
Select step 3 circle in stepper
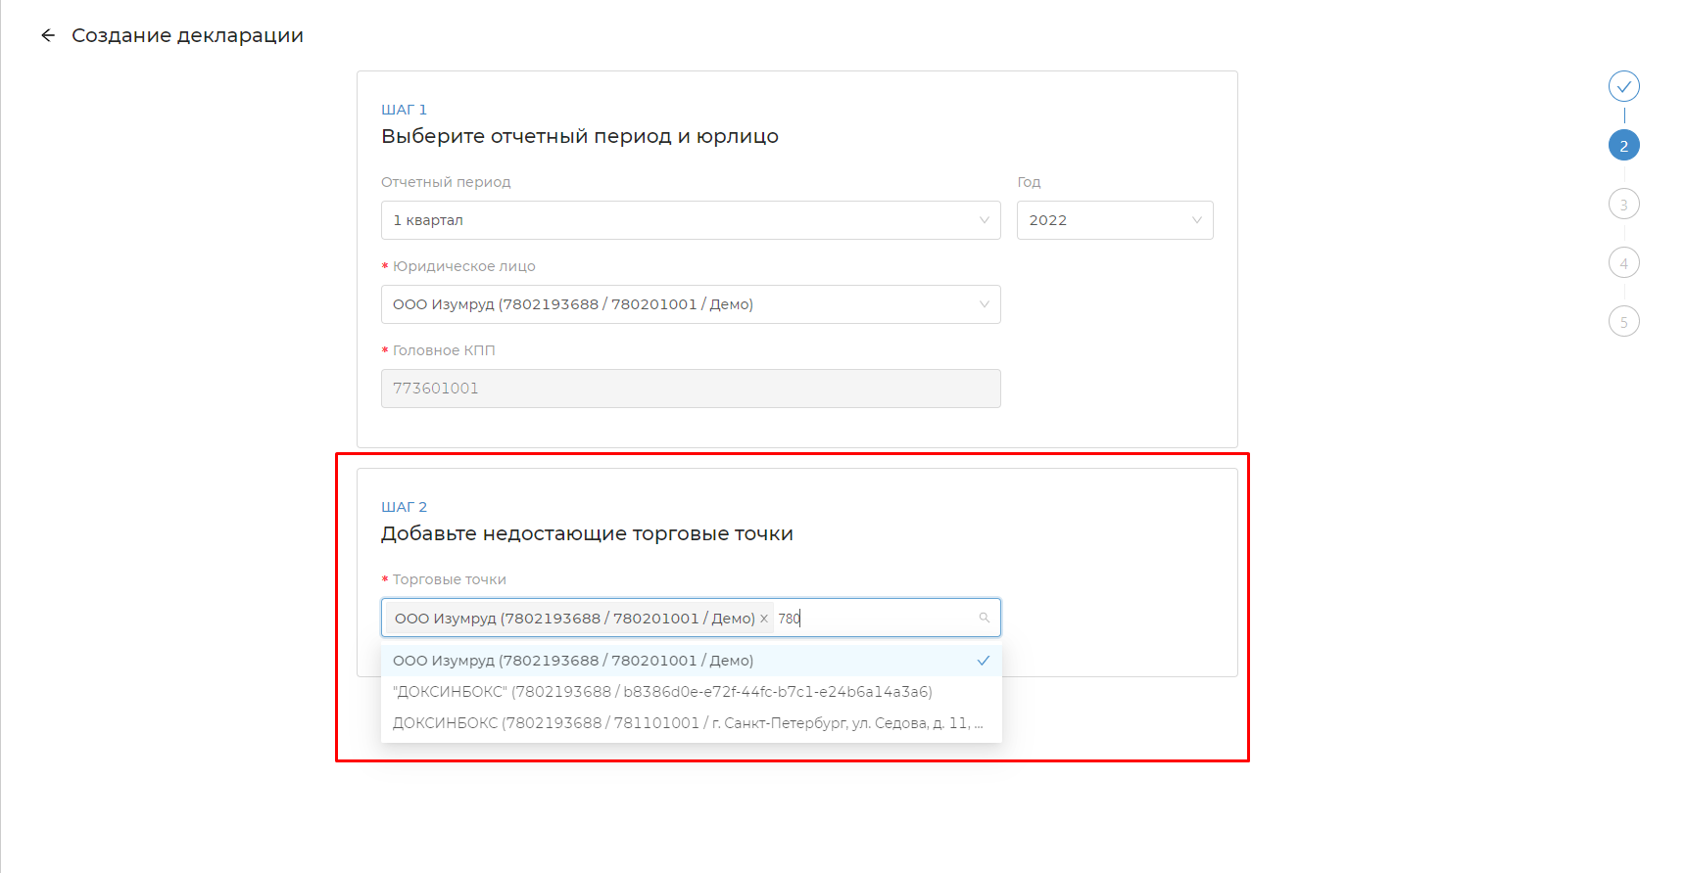pyautogui.click(x=1623, y=205)
